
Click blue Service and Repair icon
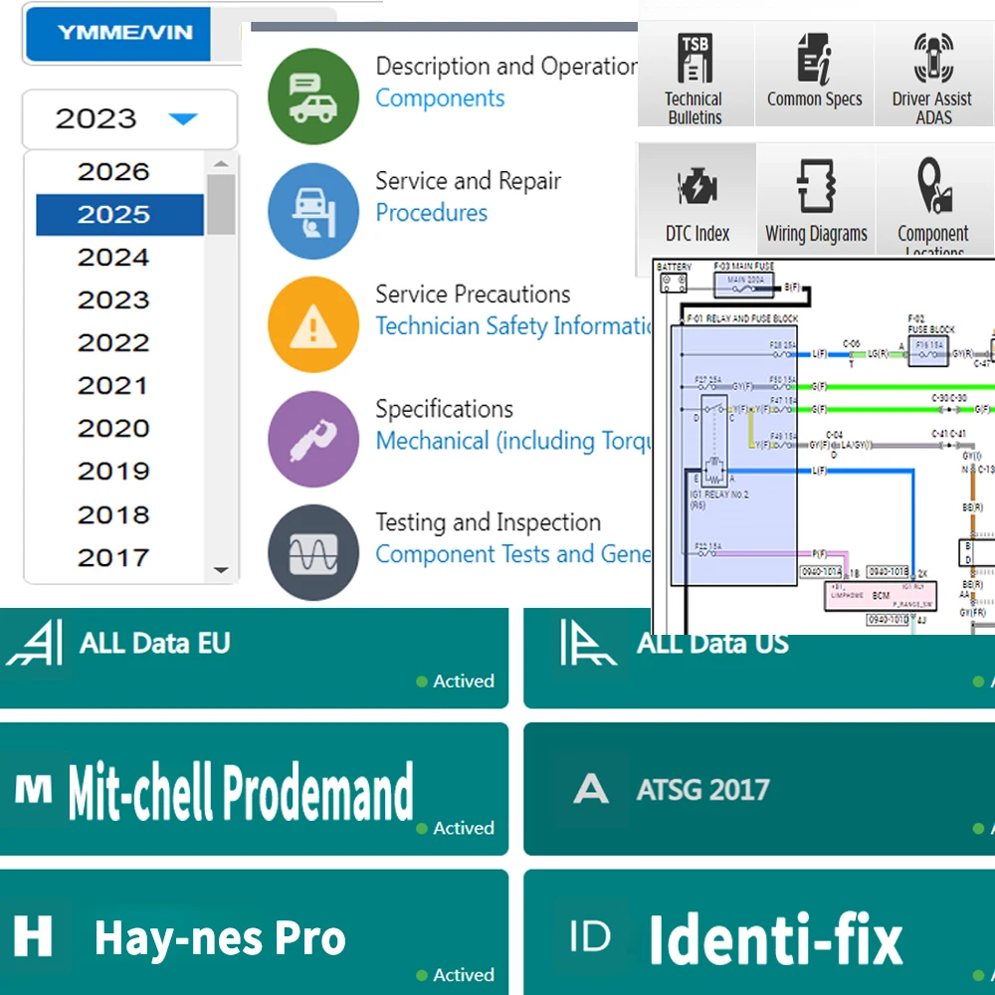[313, 211]
